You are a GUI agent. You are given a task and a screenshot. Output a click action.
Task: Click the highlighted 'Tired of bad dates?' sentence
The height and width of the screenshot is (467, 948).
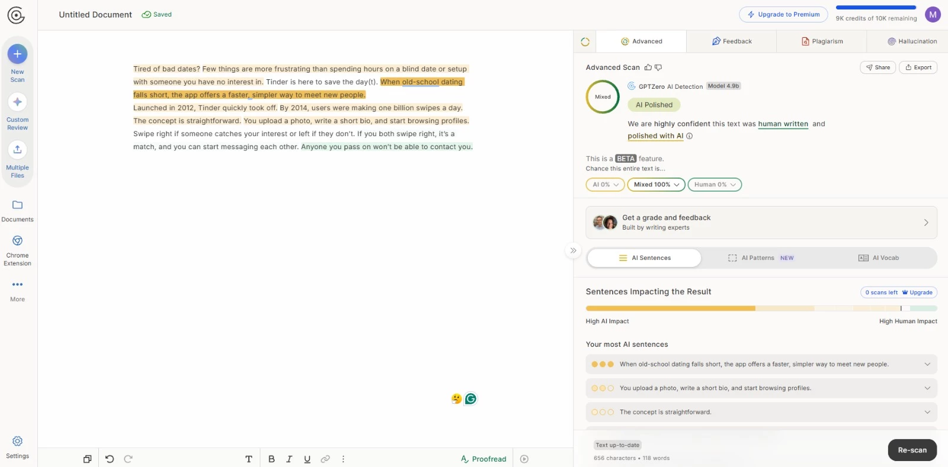(x=166, y=69)
